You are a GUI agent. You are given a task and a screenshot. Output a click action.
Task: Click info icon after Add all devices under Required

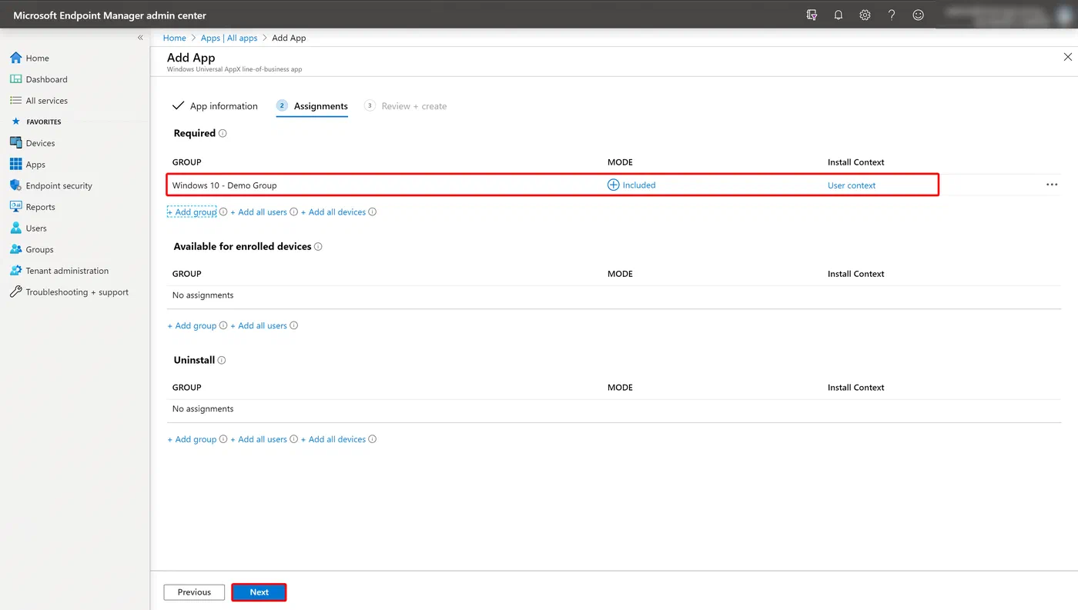tap(373, 212)
